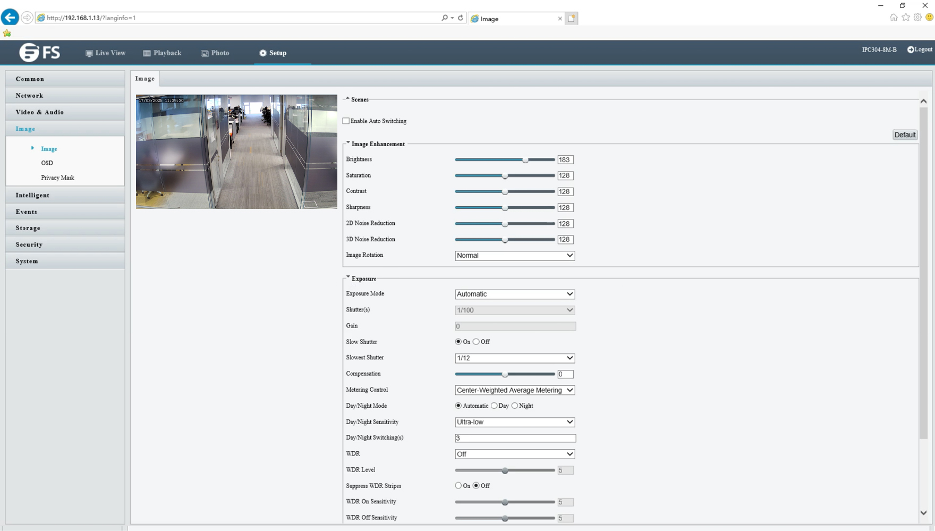Switch to the Network settings section
This screenshot has height=531, width=935.
pyautogui.click(x=29, y=95)
